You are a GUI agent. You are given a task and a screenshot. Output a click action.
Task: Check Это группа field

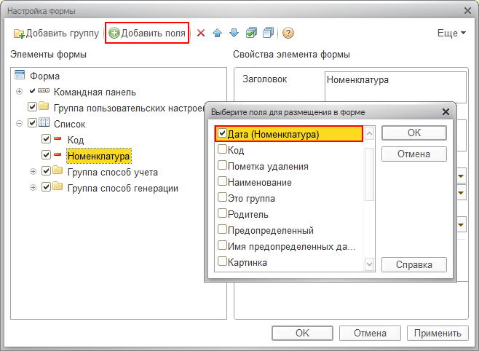point(222,197)
